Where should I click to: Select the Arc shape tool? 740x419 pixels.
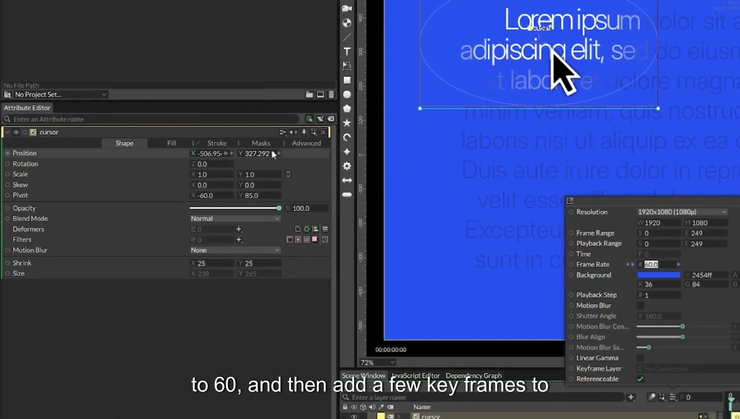(347, 137)
